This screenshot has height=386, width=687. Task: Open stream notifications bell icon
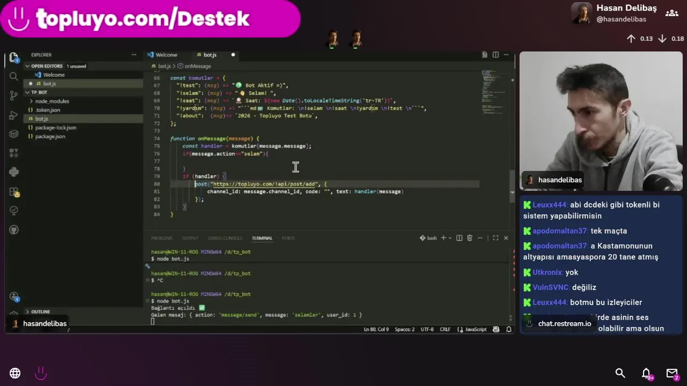(x=647, y=374)
